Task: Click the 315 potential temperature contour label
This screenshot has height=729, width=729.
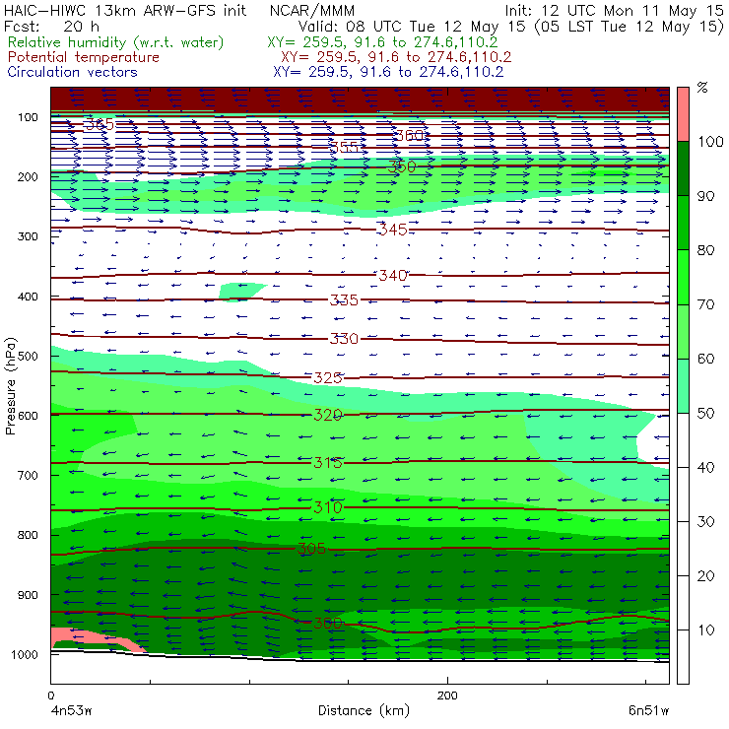Action: point(328,463)
